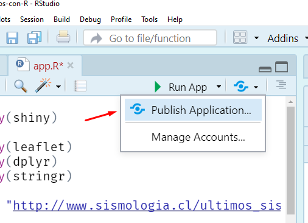This screenshot has width=308, height=223.
Task: Click the blue publish icon in toolbar
Action: pos(241,86)
